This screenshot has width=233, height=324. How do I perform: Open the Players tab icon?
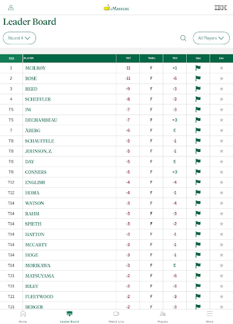coord(163,314)
